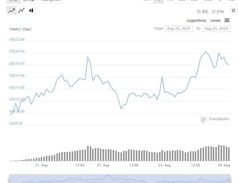This screenshot has height=183, width=238.
Task: Click the 22. Aug date label
Action: [x=103, y=165]
